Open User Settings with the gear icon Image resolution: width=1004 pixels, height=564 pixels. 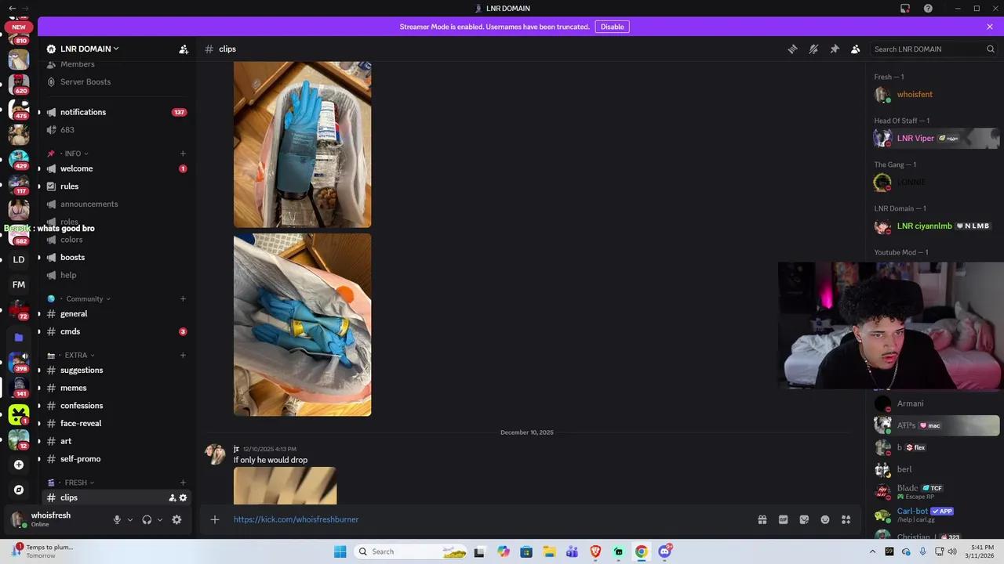pyautogui.click(x=176, y=519)
